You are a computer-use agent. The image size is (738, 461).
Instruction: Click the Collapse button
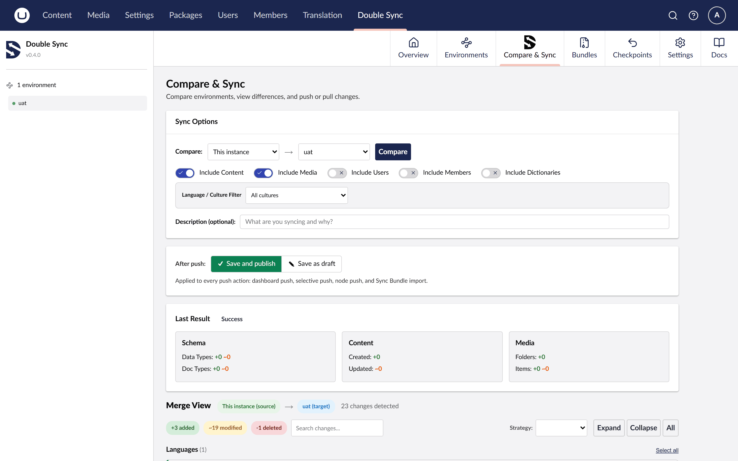[x=643, y=428]
